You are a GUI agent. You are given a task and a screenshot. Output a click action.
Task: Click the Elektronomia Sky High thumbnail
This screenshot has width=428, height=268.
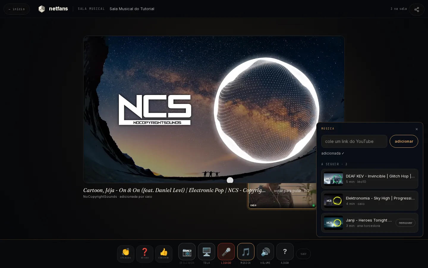tap(333, 201)
